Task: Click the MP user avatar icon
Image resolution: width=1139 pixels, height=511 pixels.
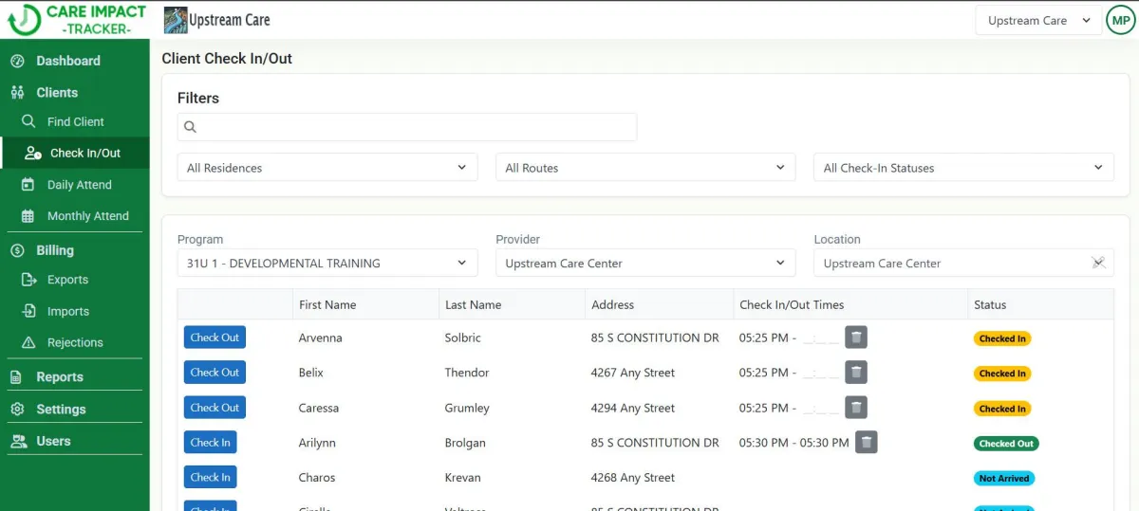Action: [1120, 21]
